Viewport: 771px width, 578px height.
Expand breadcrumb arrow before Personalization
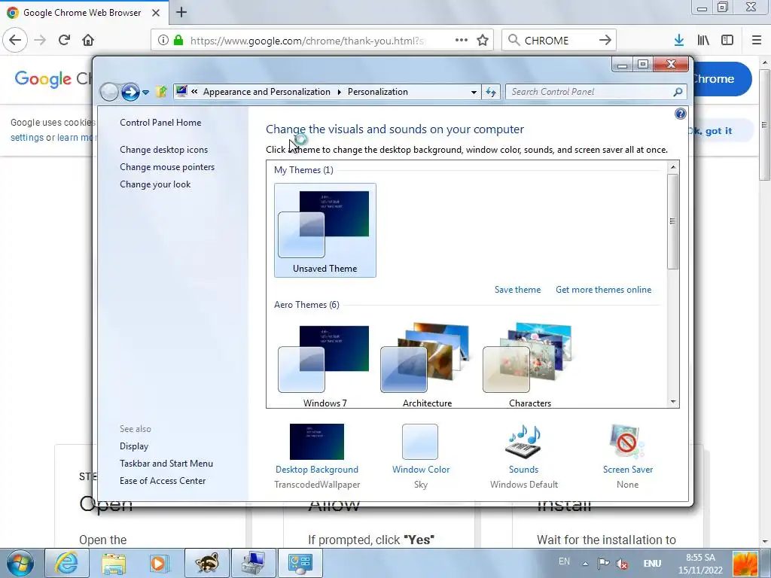point(340,92)
